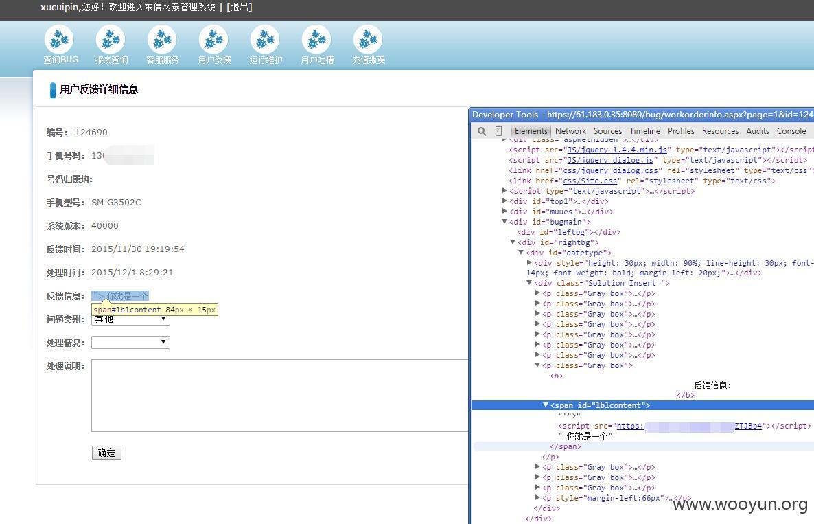Click the 确定 submit button
This screenshot has height=524, width=814.
point(106,453)
